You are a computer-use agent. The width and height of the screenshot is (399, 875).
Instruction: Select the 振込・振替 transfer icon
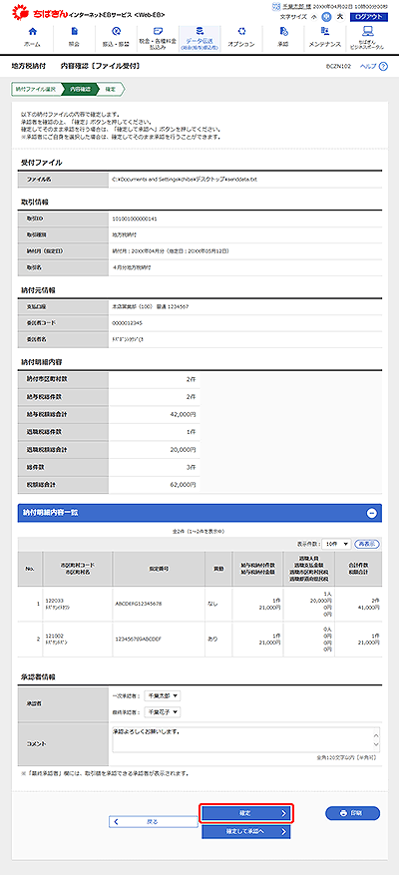coord(116,38)
